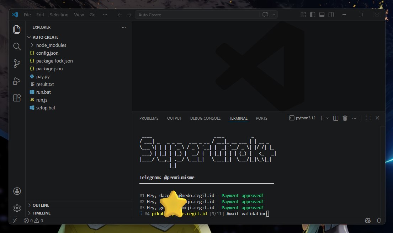Collapse the AUTO CREATE folder section
The width and height of the screenshot is (393, 233).
click(x=79, y=37)
